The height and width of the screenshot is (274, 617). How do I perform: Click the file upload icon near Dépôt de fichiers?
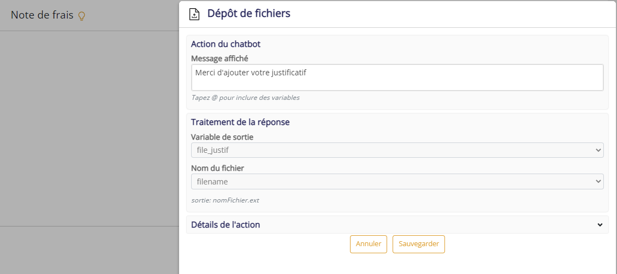coord(194,14)
